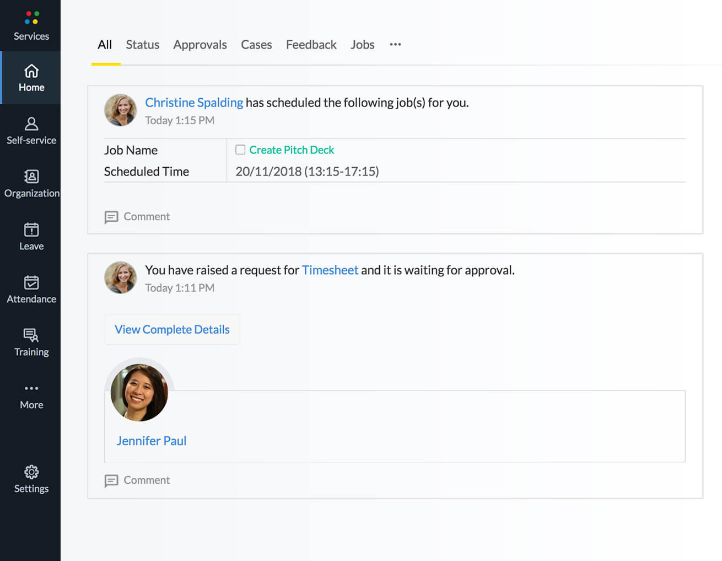Switch to the Feedback tab

(x=311, y=45)
